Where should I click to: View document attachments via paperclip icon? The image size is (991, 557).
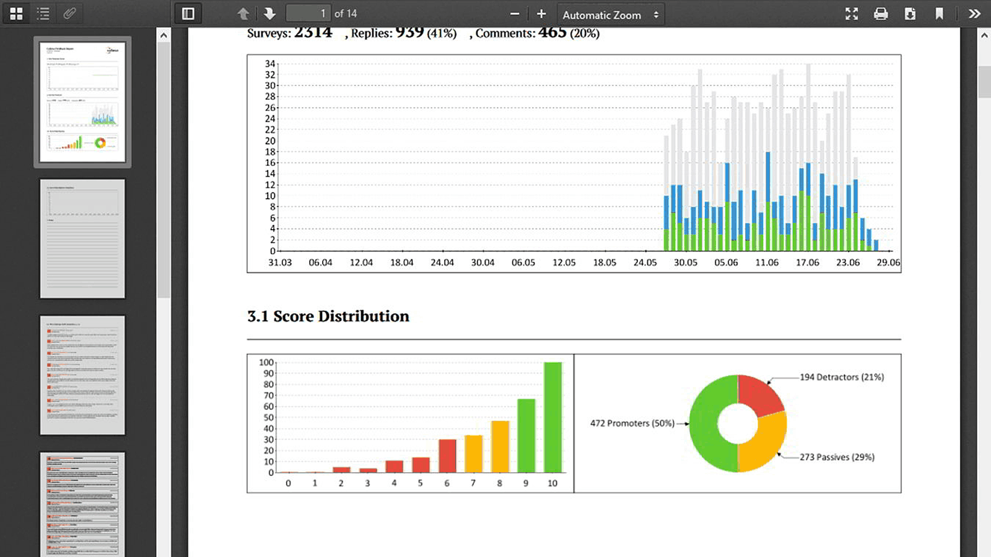coord(69,13)
